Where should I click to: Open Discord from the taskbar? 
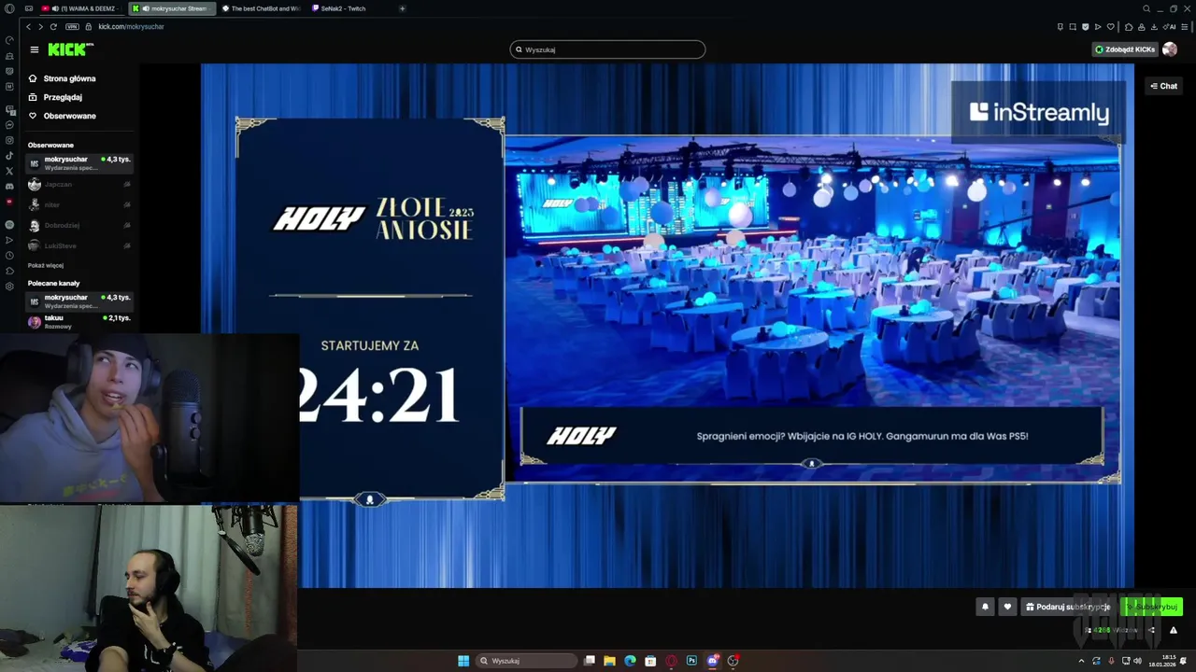pyautogui.click(x=713, y=661)
